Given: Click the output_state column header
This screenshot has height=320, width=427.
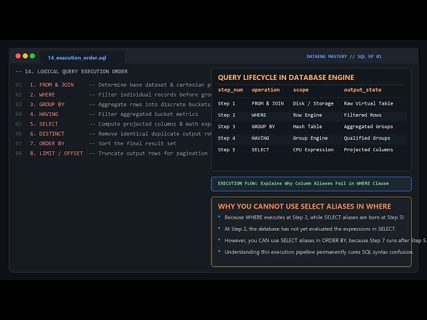Looking at the screenshot, I should click(x=362, y=90).
